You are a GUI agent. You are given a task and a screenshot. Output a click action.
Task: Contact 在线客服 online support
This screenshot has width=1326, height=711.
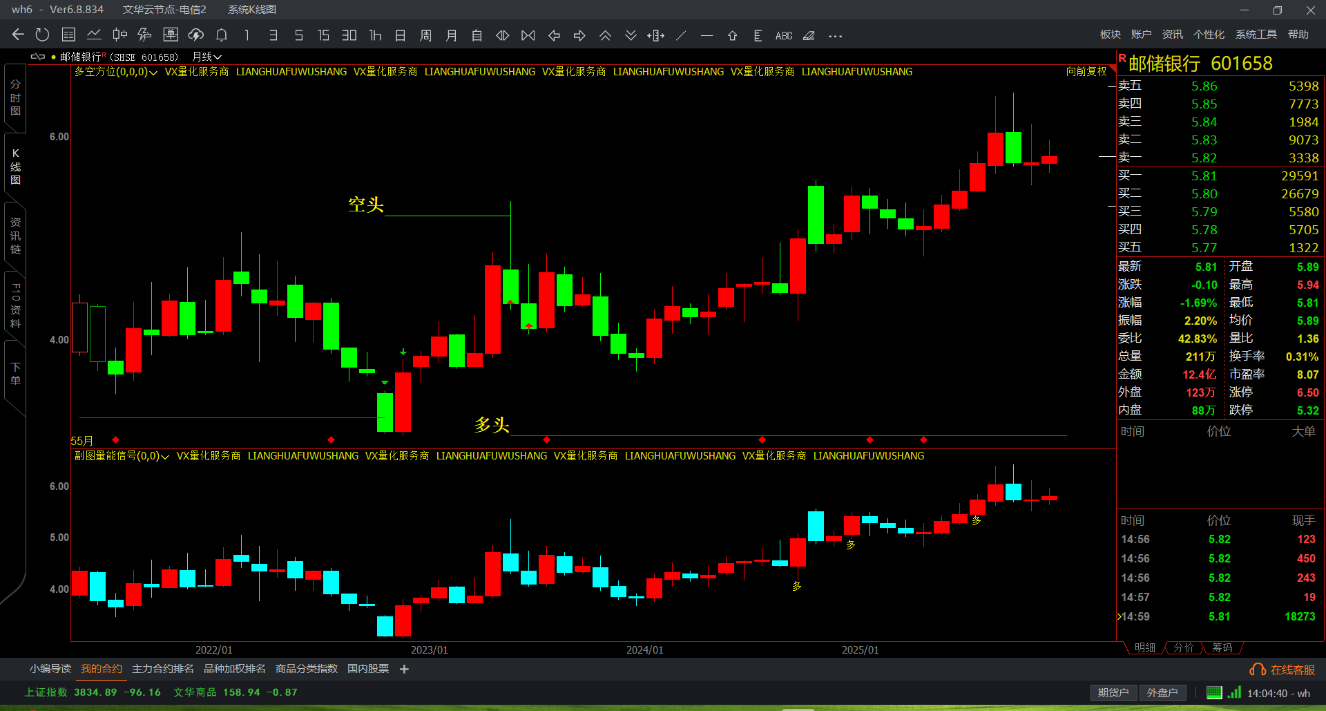coord(1282,670)
